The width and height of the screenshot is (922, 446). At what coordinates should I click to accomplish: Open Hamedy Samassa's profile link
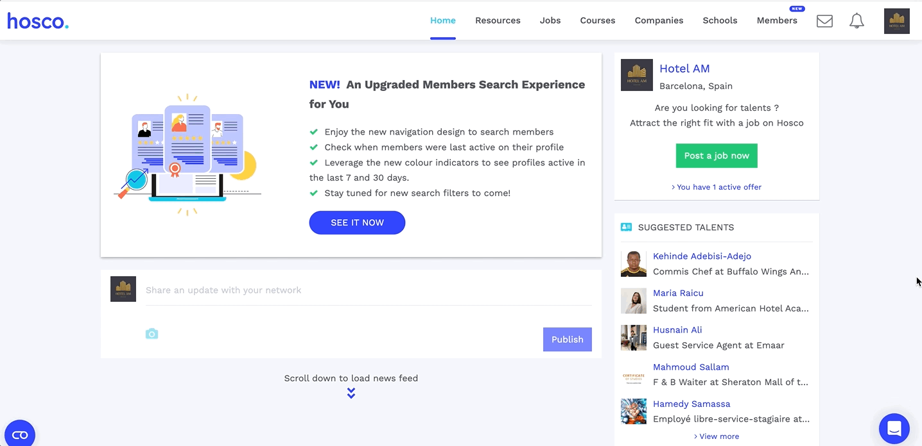(691, 404)
